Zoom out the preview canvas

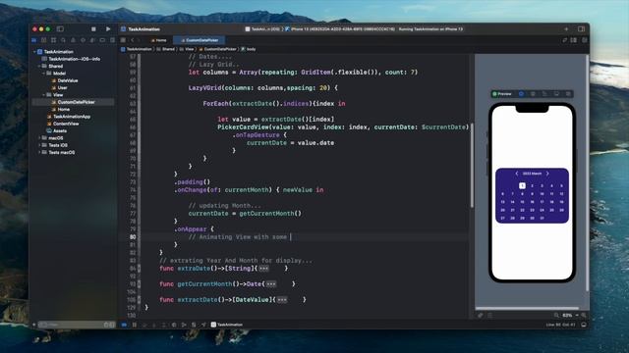tap(556, 316)
